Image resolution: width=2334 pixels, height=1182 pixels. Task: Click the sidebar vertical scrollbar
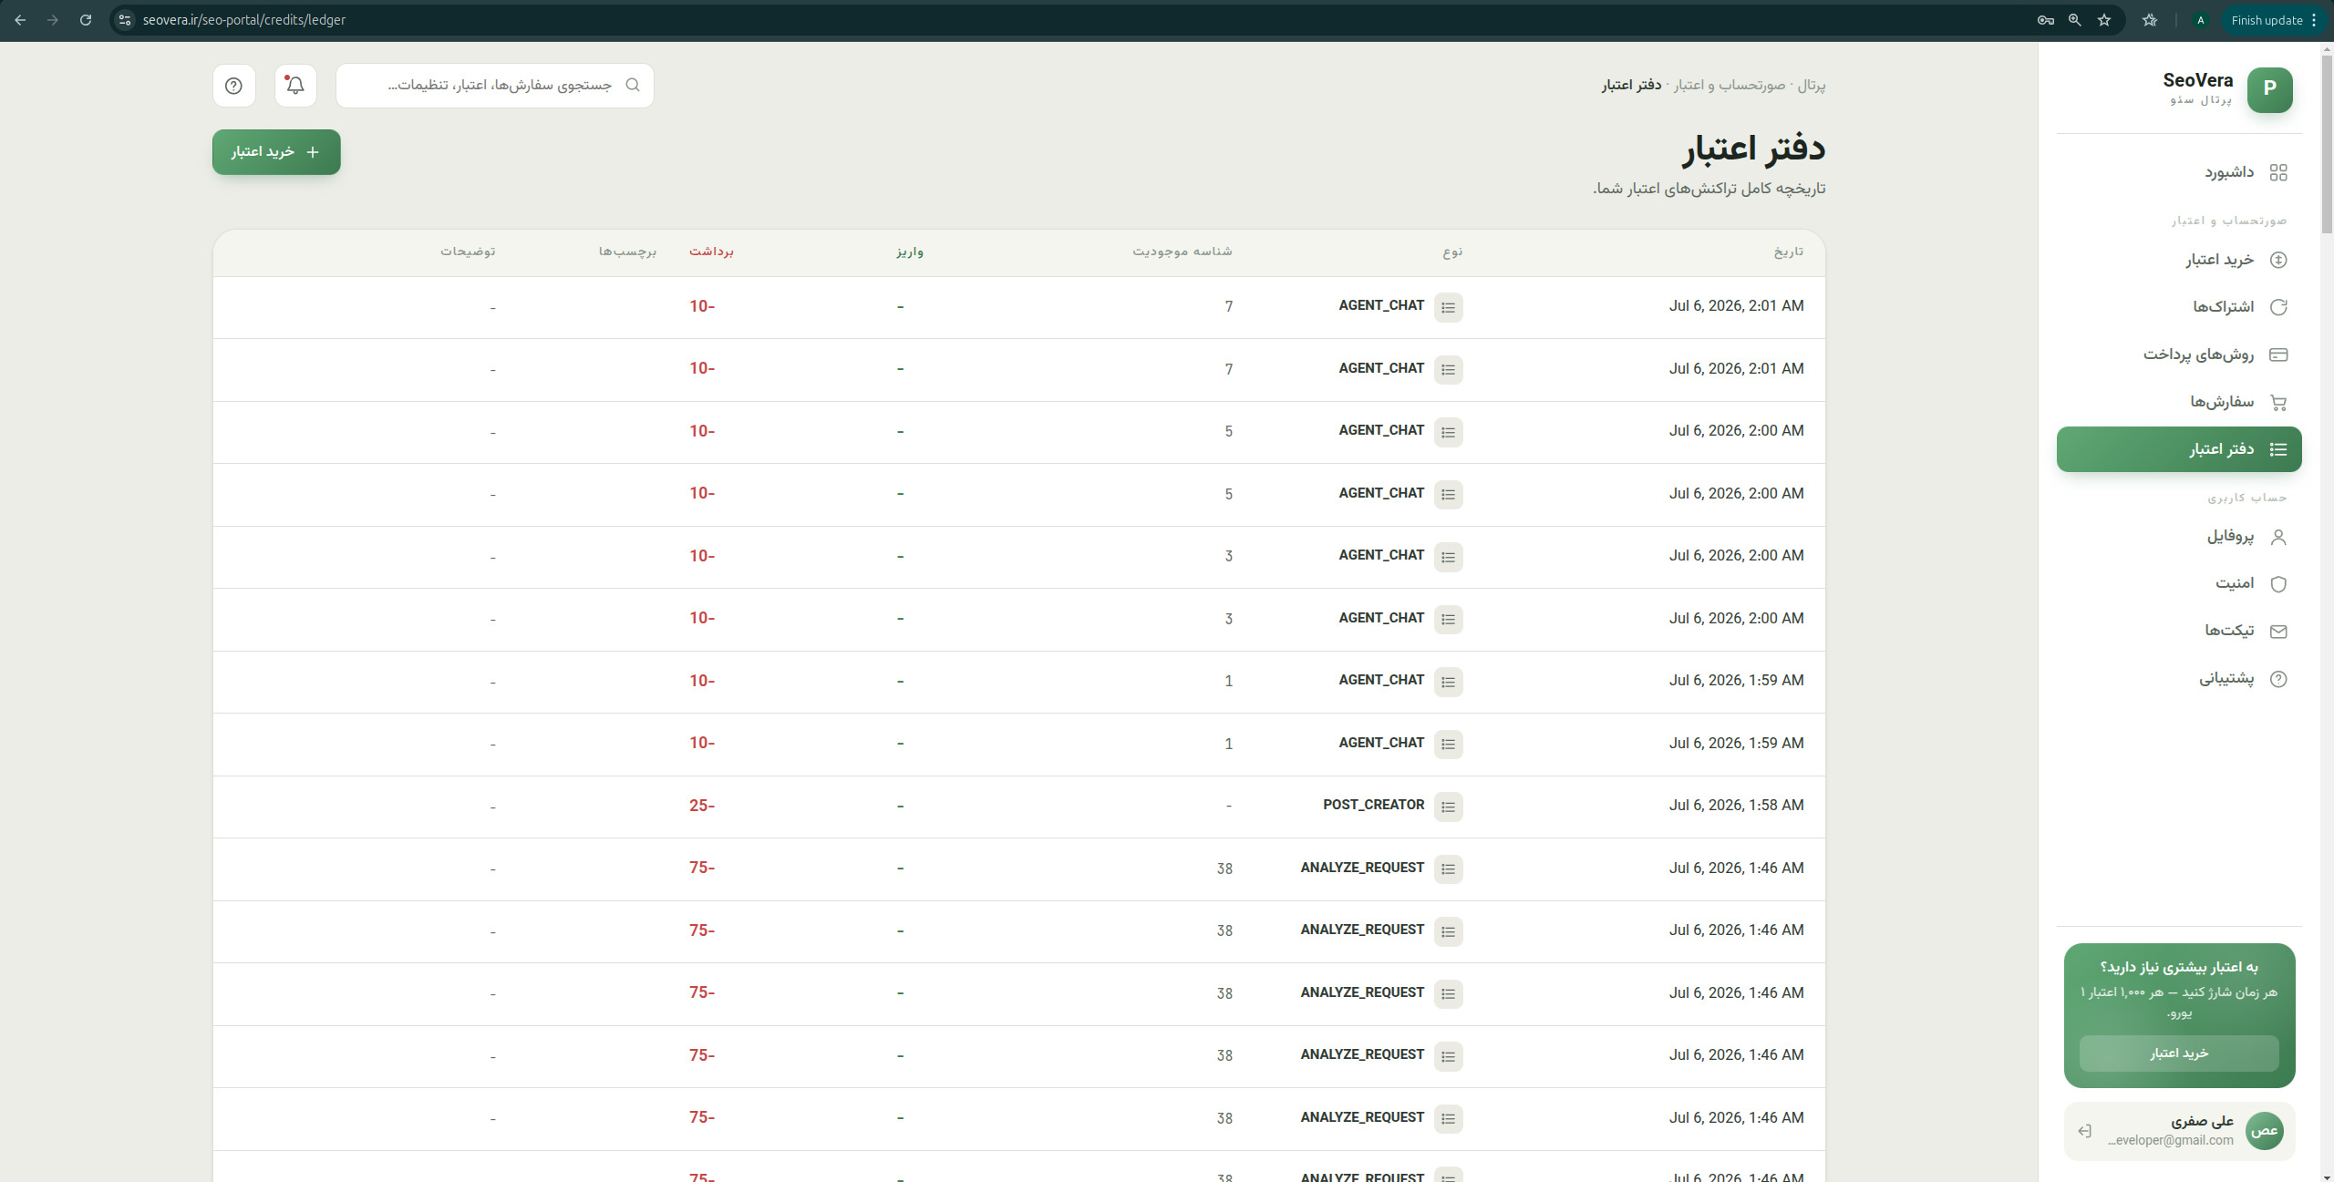(2326, 143)
